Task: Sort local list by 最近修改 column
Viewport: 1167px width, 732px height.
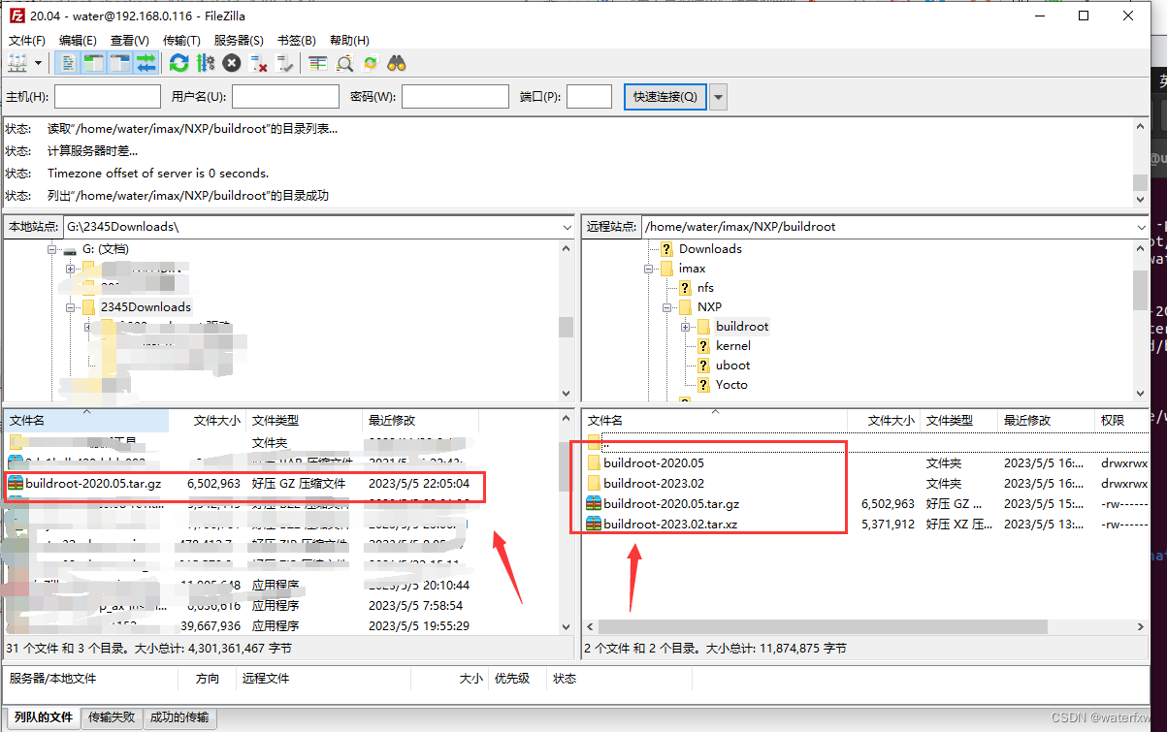Action: (423, 420)
